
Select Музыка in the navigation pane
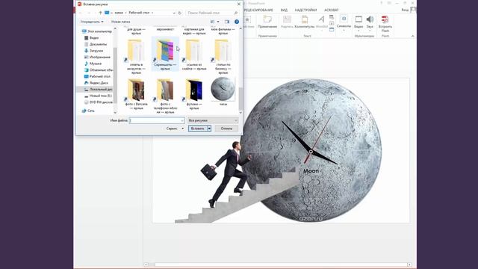93,64
